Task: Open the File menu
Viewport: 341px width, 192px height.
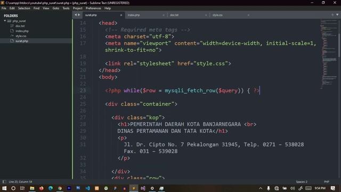Action: 4,9
